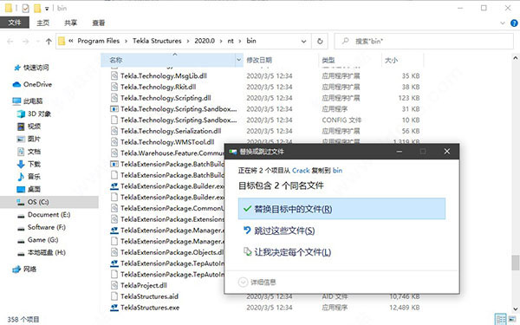Sort by the 名称 column header

(168, 60)
